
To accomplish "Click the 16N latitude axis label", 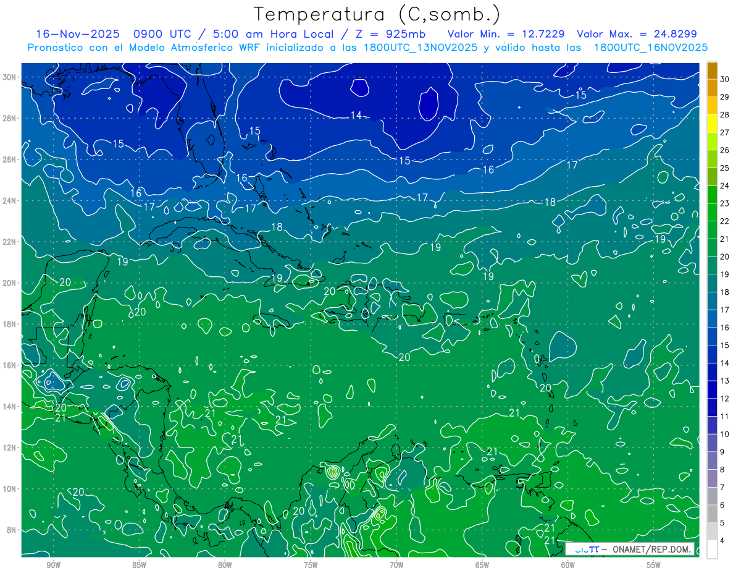I will click(x=9, y=365).
